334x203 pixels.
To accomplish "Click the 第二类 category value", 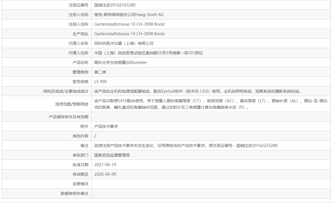I will 100,72.
